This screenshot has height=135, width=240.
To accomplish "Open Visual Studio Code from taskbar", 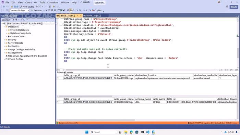I will (x=148, y=132).
